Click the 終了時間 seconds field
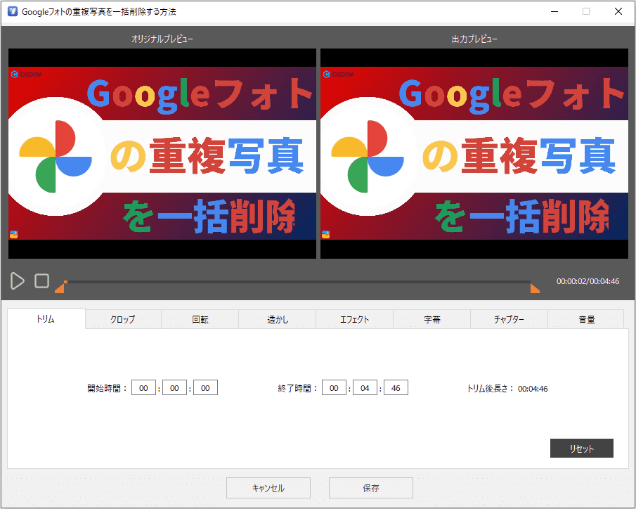This screenshot has width=636, height=509. click(x=396, y=388)
